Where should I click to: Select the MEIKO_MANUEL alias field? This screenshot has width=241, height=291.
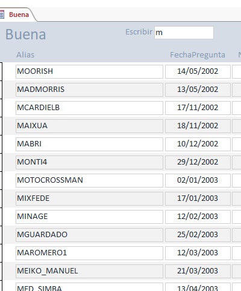pos(89,271)
